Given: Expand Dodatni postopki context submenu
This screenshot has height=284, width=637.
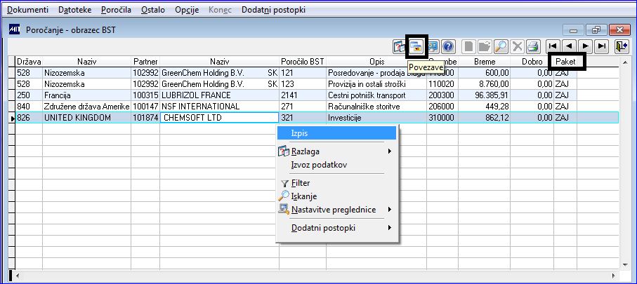Looking at the screenshot, I should point(390,228).
